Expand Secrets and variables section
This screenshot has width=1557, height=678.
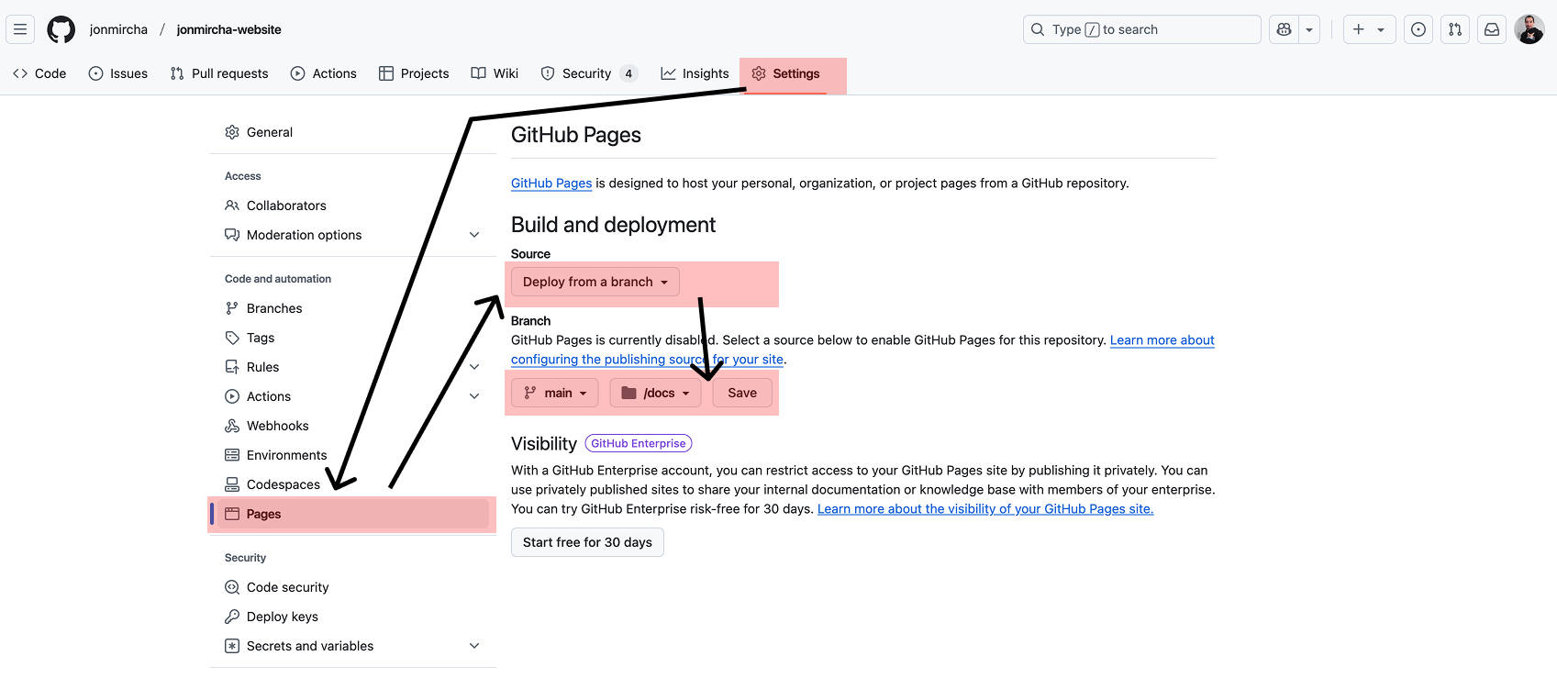[x=352, y=646]
